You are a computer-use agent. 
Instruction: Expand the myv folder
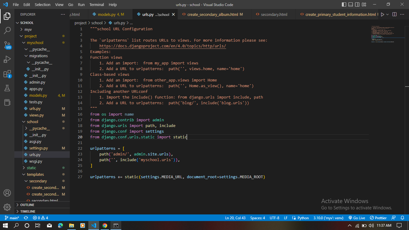42,29
